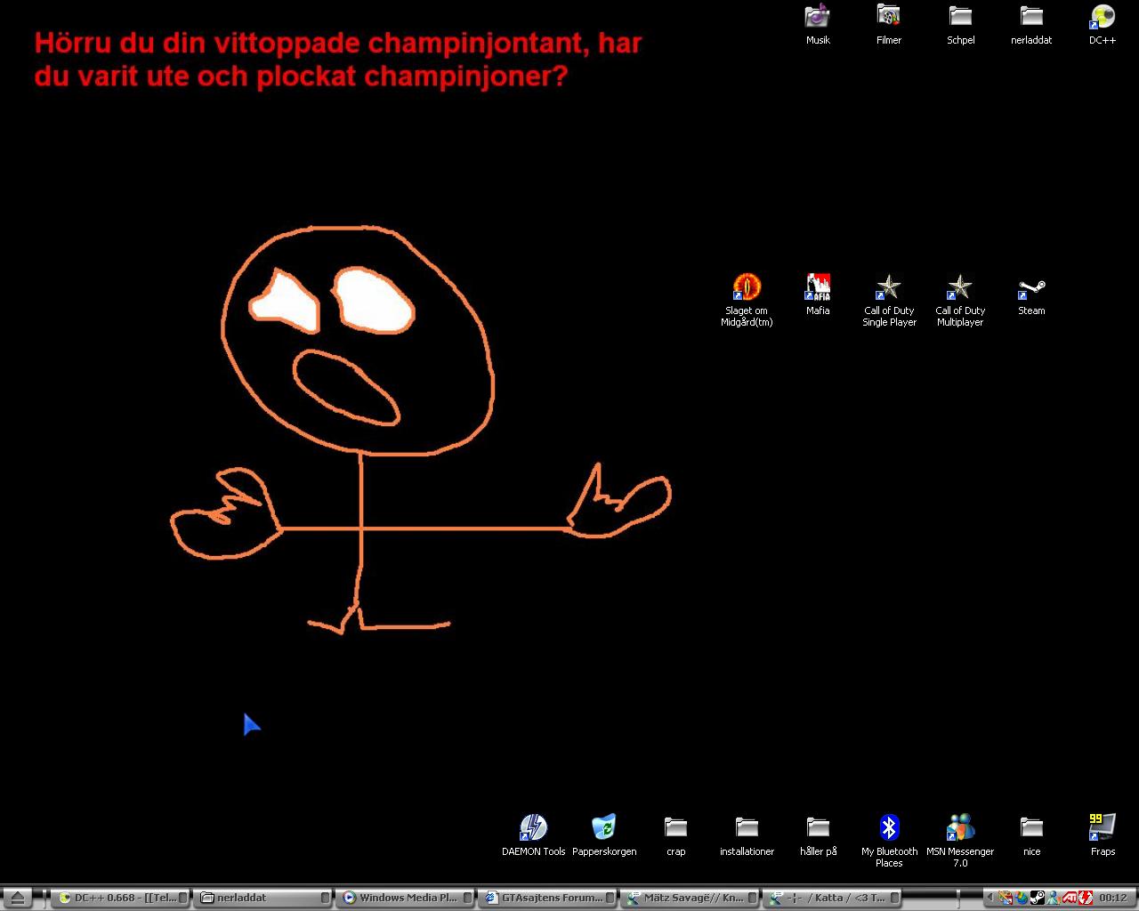Select the nice folder
The image size is (1139, 911).
1031,835
